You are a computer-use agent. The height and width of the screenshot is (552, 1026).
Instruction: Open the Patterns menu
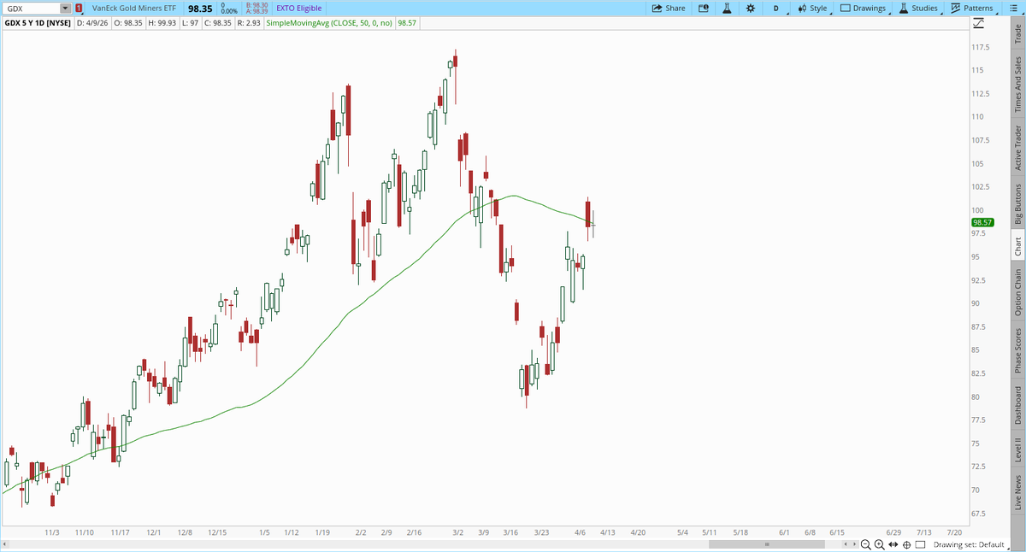coord(974,8)
